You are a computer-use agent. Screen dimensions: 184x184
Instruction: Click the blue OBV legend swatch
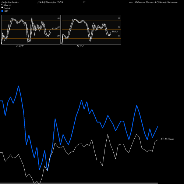tap(2, 11)
